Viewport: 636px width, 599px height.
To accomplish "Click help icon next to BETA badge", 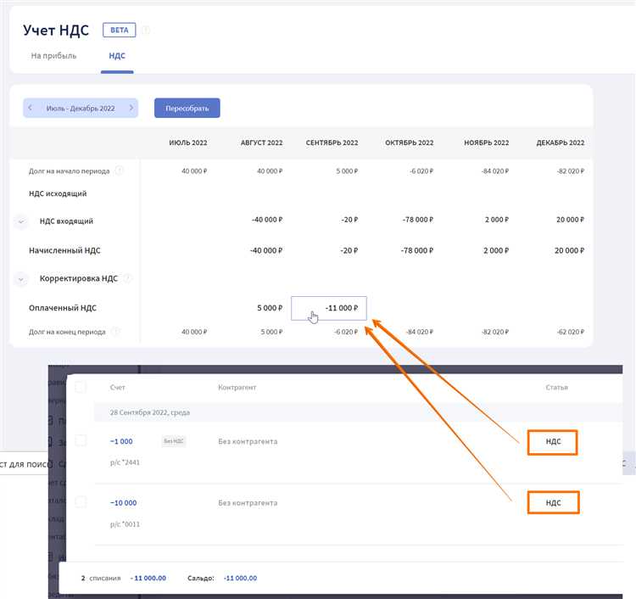I will [x=146, y=31].
